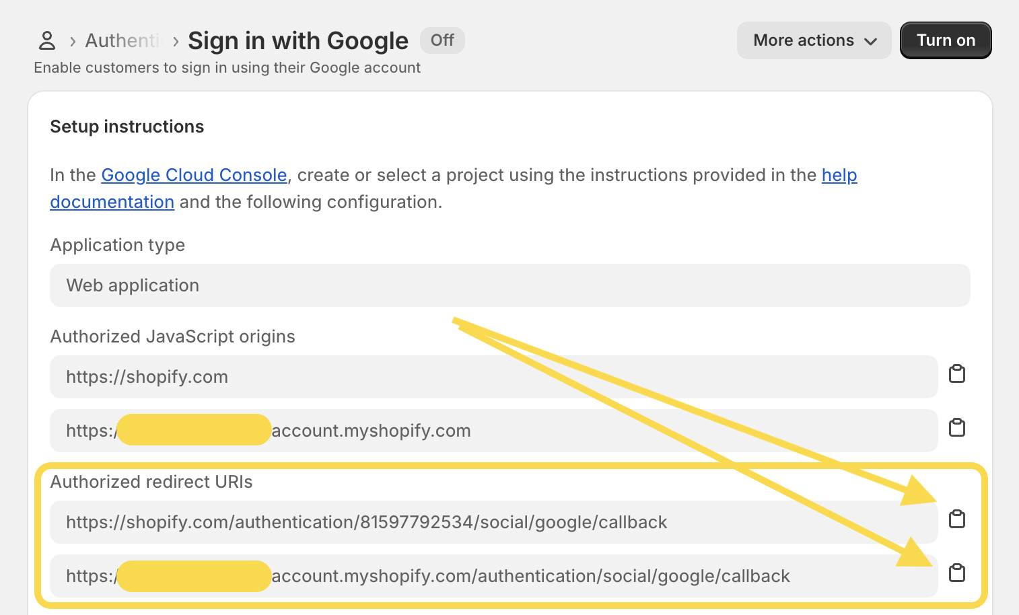Open the Google Cloud Console link

click(194, 175)
